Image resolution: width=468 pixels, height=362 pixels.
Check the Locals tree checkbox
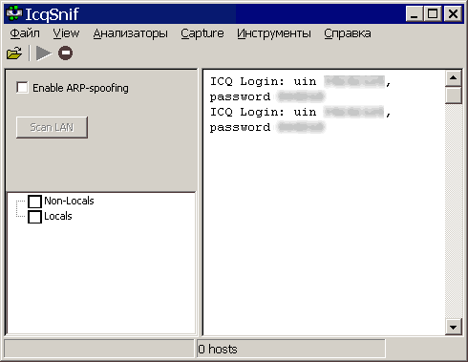(x=34, y=217)
